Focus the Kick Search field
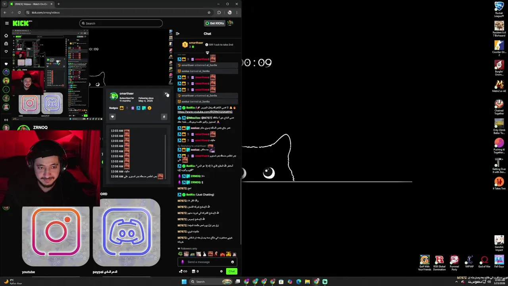508x286 pixels. pos(121,23)
